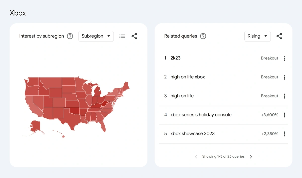The width and height of the screenshot is (302, 178).
Task: Click the Interest by subregion title
Action: (42, 36)
